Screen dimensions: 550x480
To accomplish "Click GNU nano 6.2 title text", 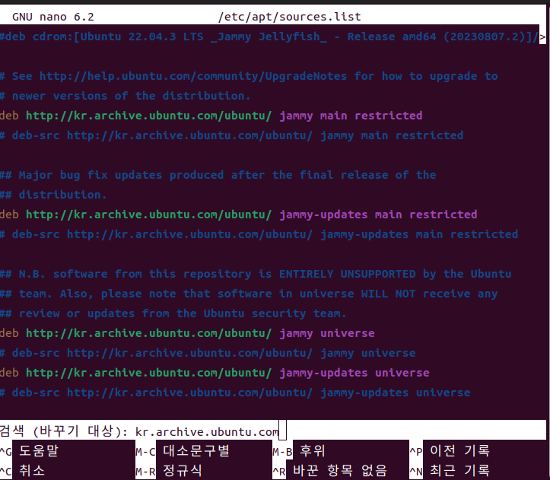I will click(x=53, y=17).
